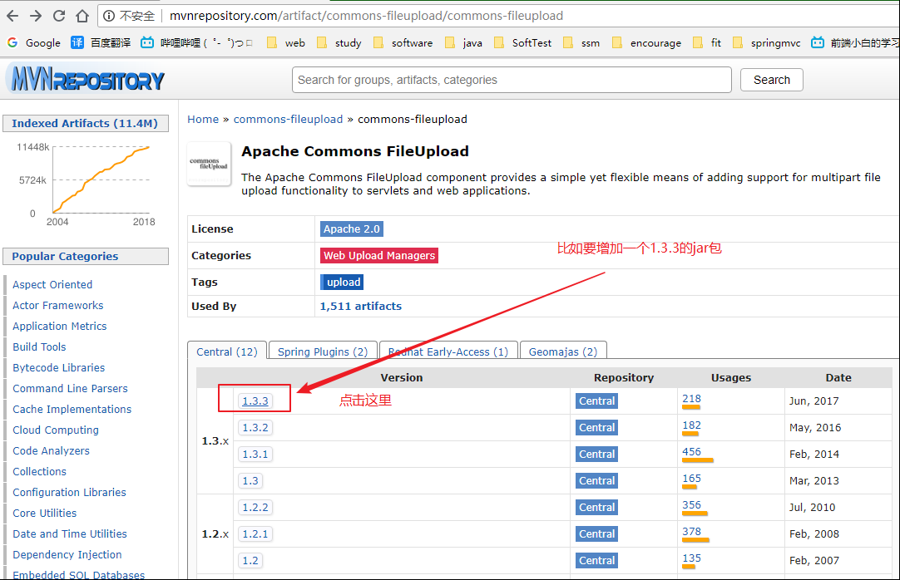Open the Application Metrics category

60,326
